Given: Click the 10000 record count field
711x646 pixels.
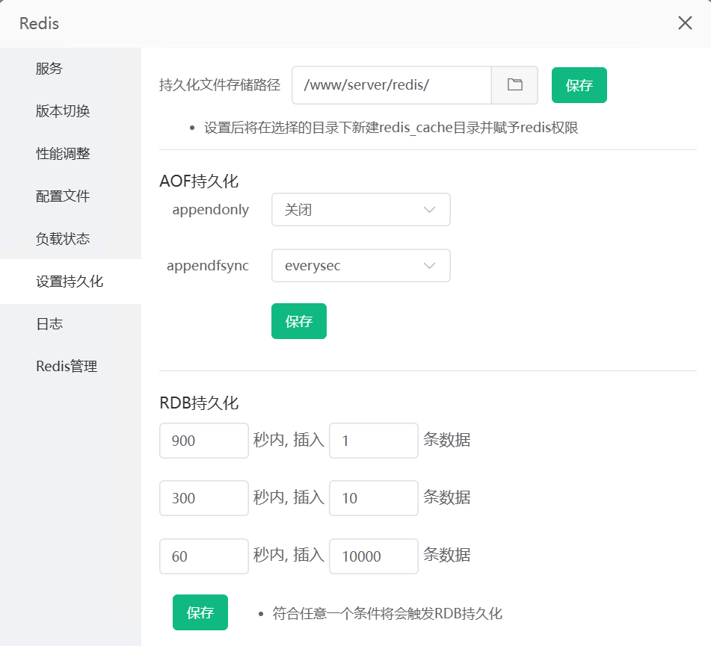Looking at the screenshot, I should pyautogui.click(x=374, y=556).
